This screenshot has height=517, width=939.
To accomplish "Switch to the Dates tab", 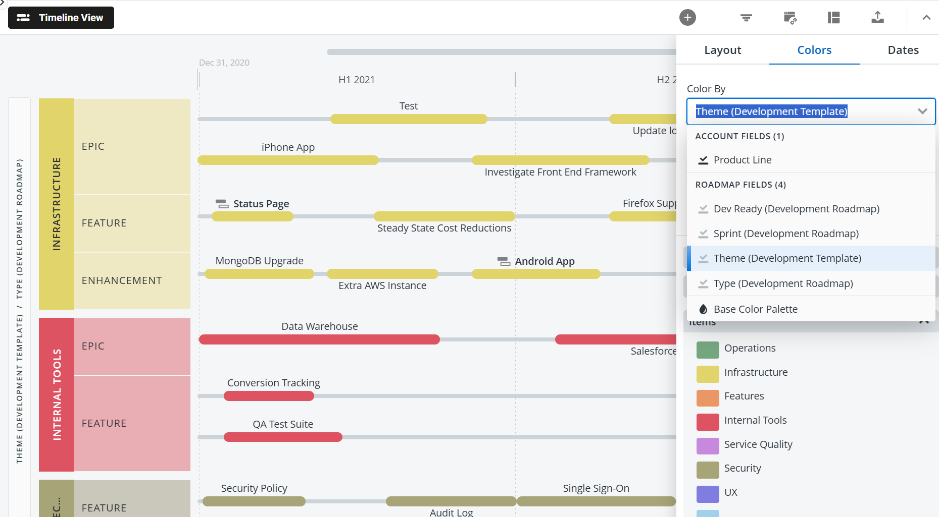I will pyautogui.click(x=903, y=50).
